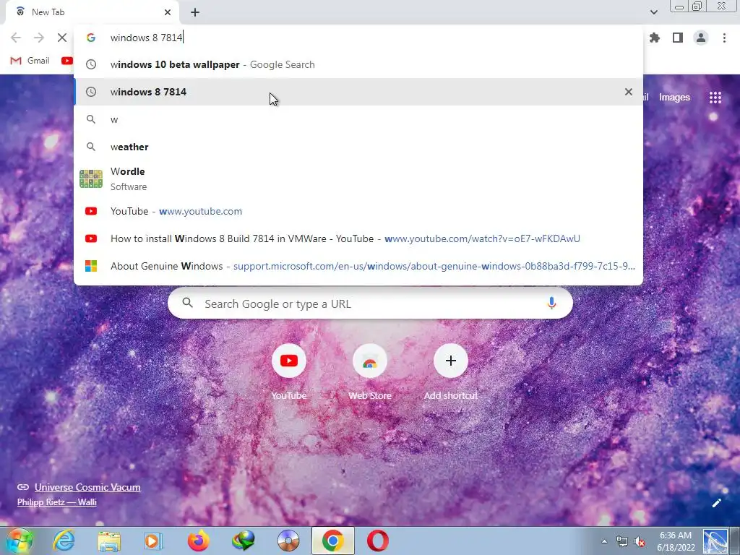This screenshot has width=740, height=555.
Task: Toggle the side panel icon
Action: coord(678,38)
